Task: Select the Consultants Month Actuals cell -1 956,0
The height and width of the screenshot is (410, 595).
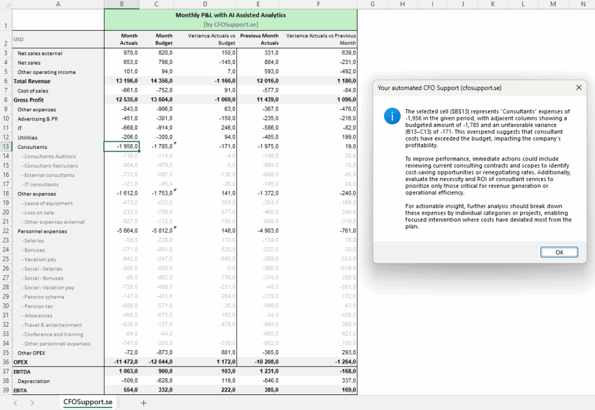Action: point(121,147)
